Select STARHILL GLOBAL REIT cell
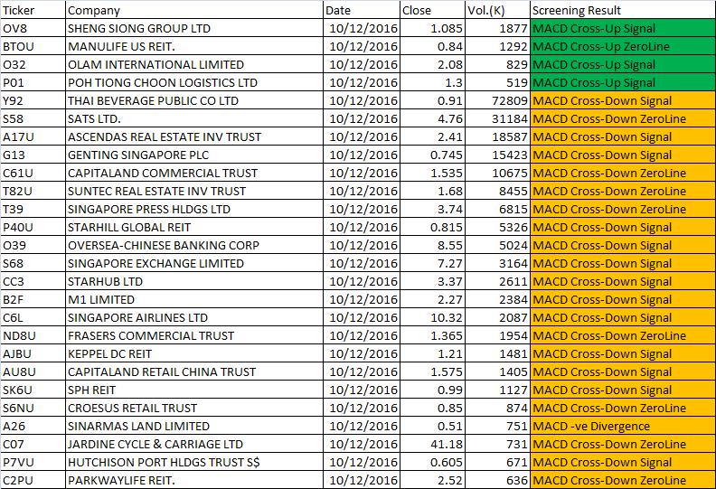Viewport: 716px width, 489px height. [194, 228]
